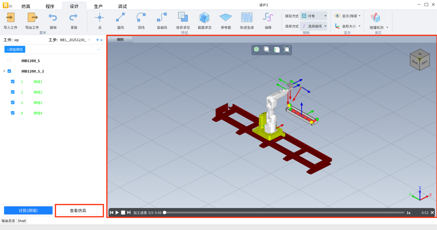Click the 轨迹生成 trajectory generation icon
This screenshot has height=230, width=437.
pyautogui.click(x=247, y=18)
